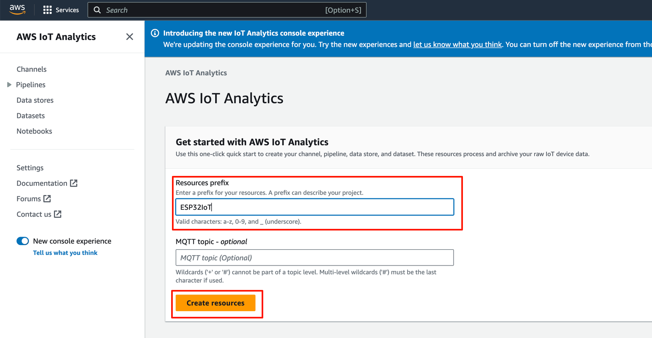Screen dimensions: 652x338
Task: Open the Documentation link
Action: (x=42, y=183)
